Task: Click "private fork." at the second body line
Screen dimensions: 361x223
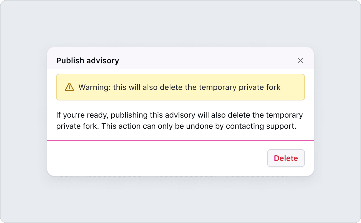Action: (x=77, y=126)
